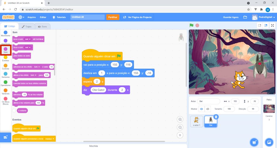
Task: Open the Variáveis blocks category
Action: tap(5, 92)
